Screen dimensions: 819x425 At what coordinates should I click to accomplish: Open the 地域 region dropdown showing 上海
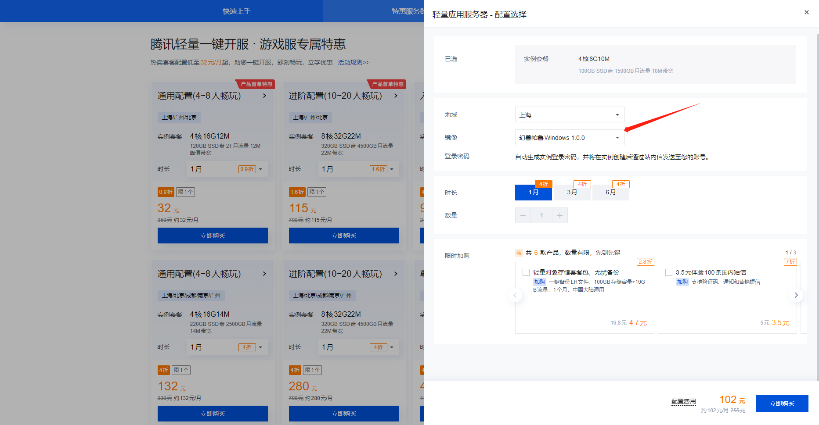pos(570,115)
